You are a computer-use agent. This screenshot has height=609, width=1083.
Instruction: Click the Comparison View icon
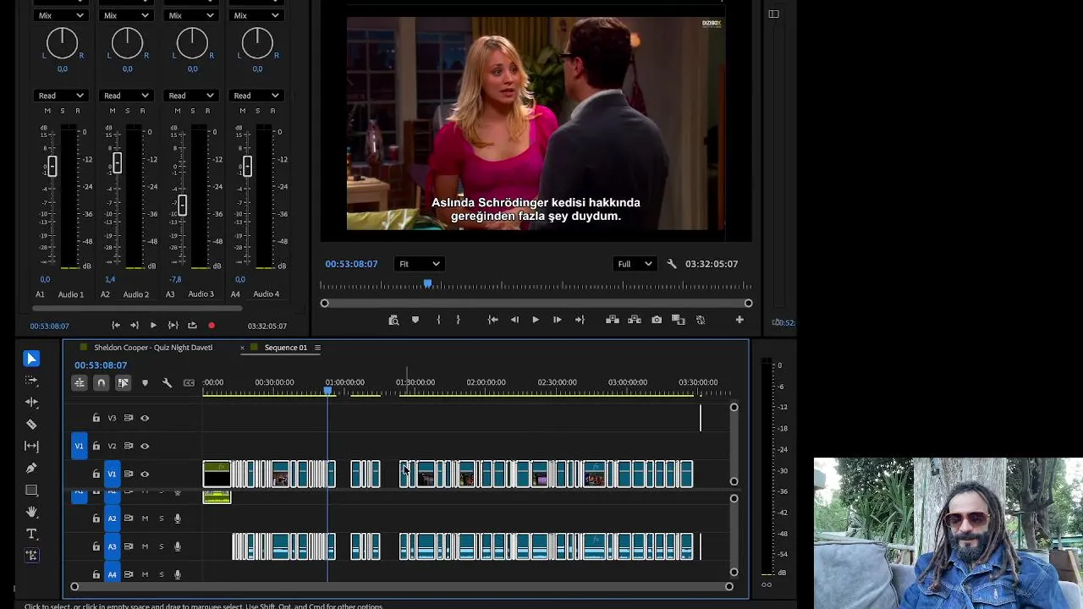pos(678,320)
